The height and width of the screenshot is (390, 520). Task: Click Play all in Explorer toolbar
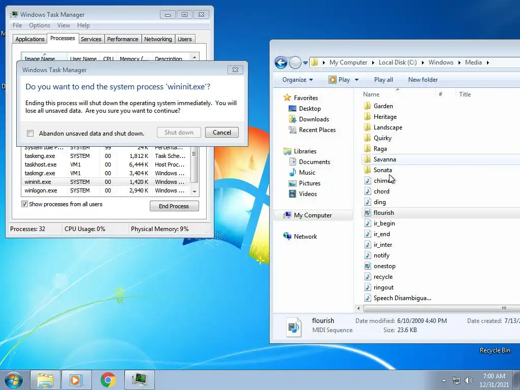383,80
